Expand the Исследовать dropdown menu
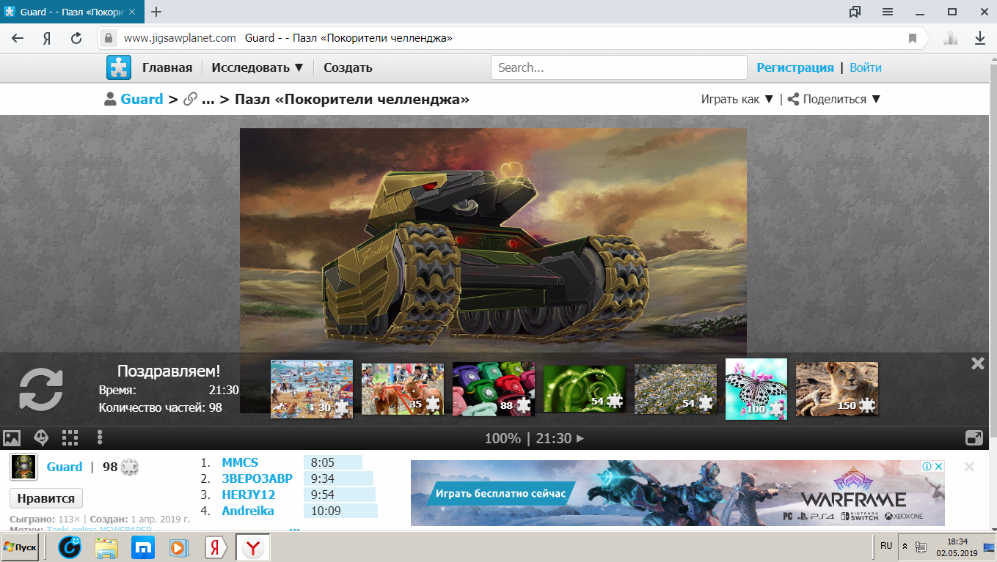The width and height of the screenshot is (997, 562). (x=258, y=67)
